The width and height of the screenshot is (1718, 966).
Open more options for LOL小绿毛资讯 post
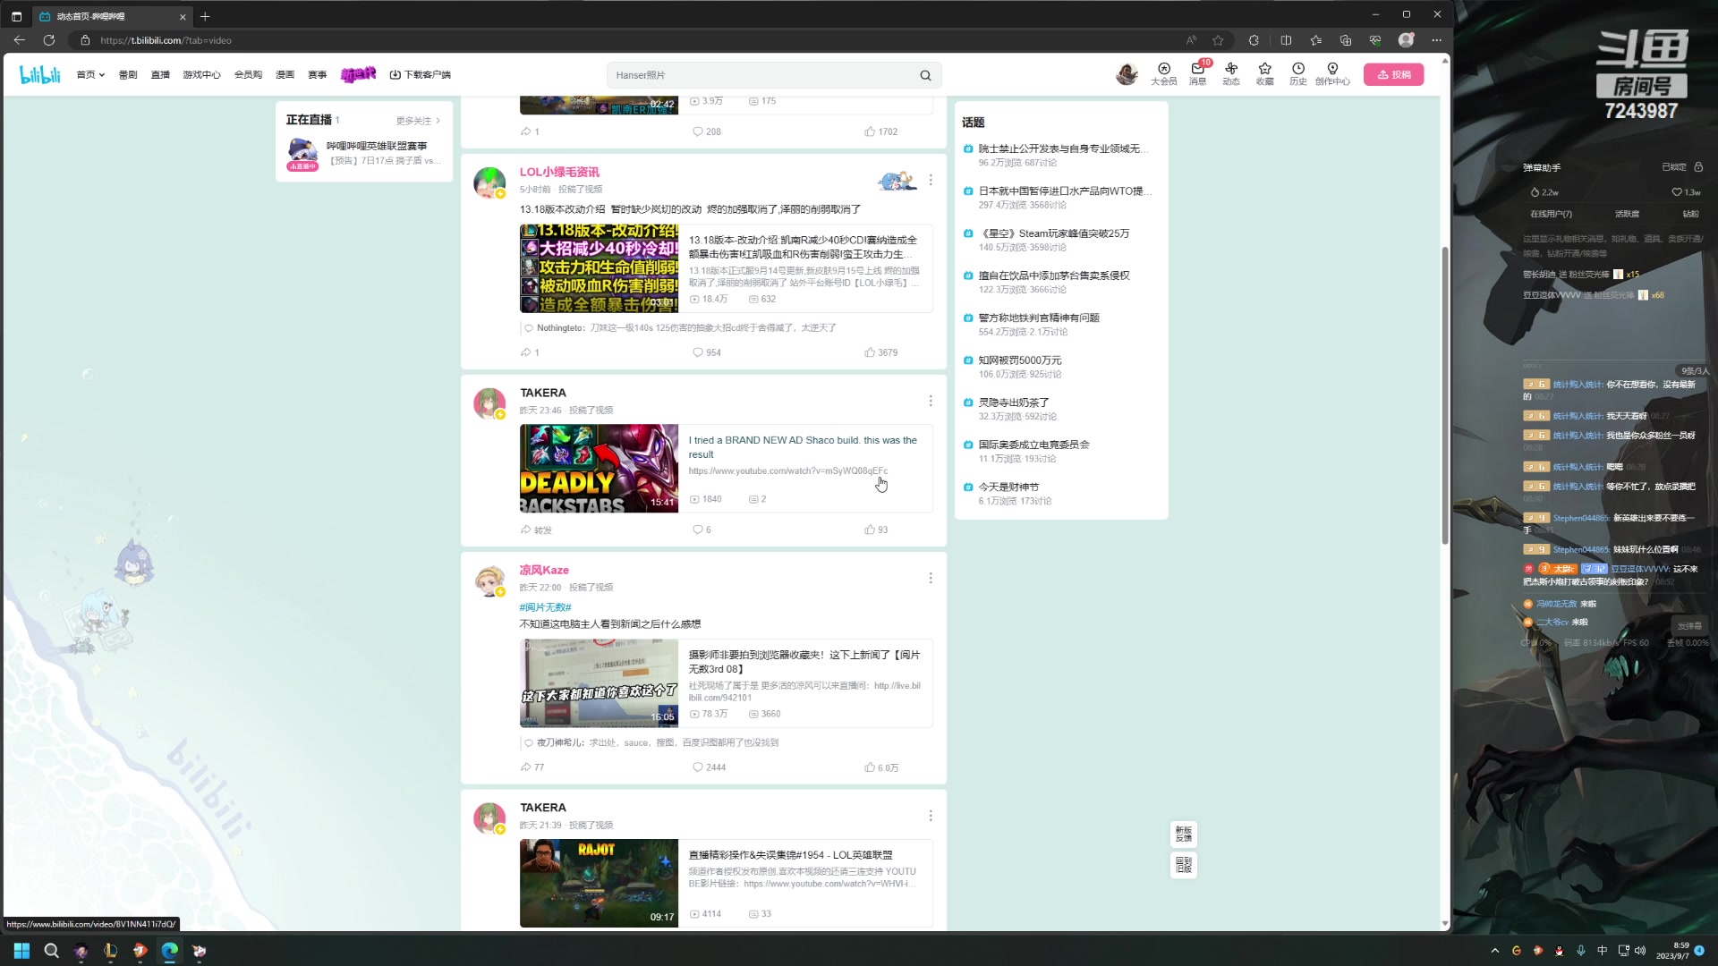931,180
